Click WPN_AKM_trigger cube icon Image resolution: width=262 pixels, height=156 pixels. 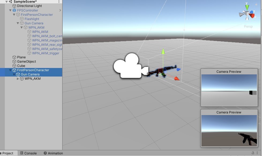29,53
